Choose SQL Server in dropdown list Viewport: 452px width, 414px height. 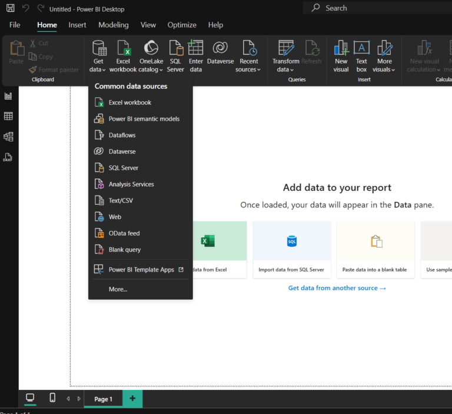point(141,168)
